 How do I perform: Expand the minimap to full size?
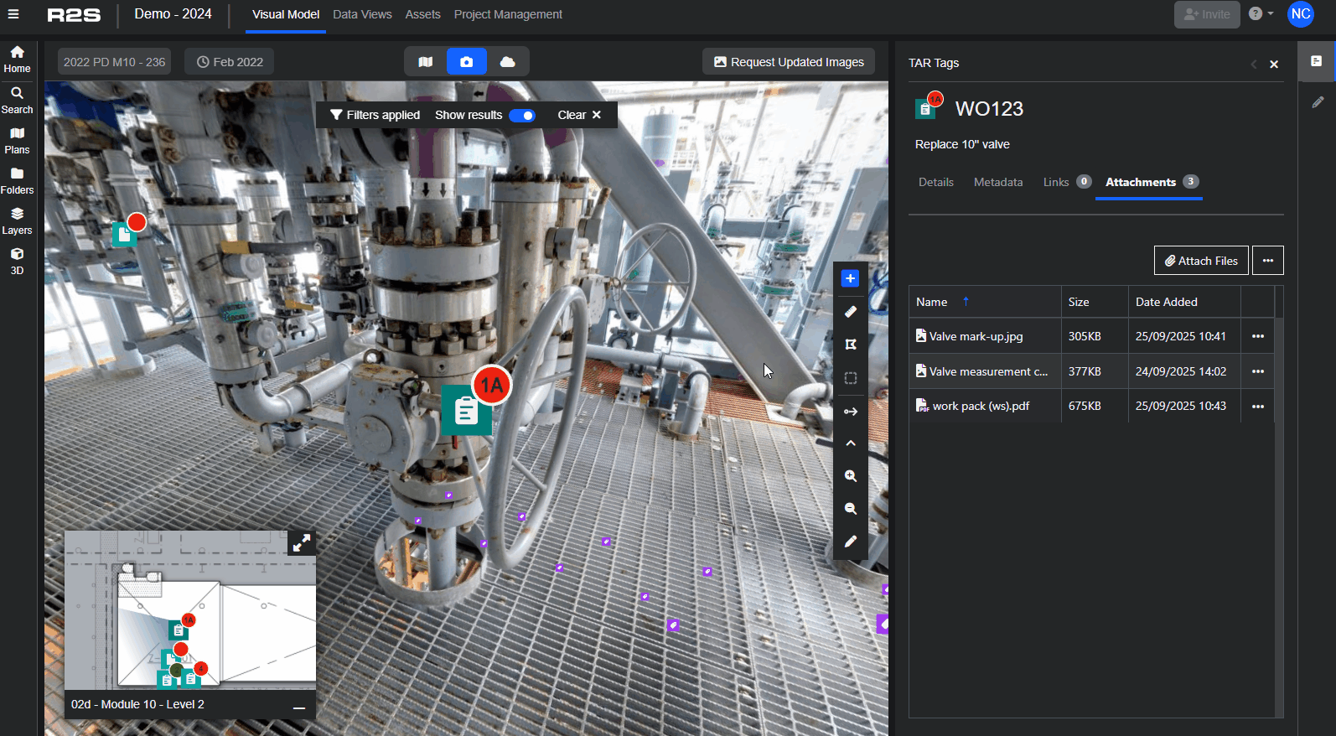point(301,543)
